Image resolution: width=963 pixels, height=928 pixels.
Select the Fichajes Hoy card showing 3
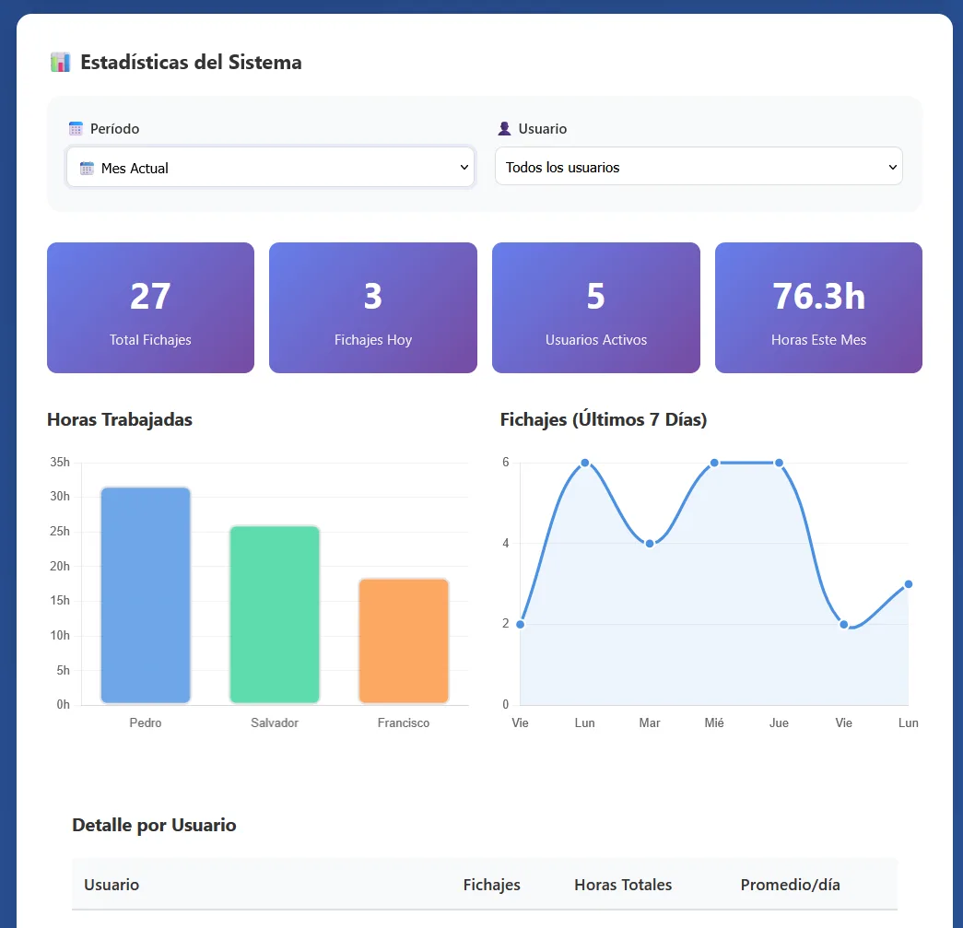[x=372, y=308]
